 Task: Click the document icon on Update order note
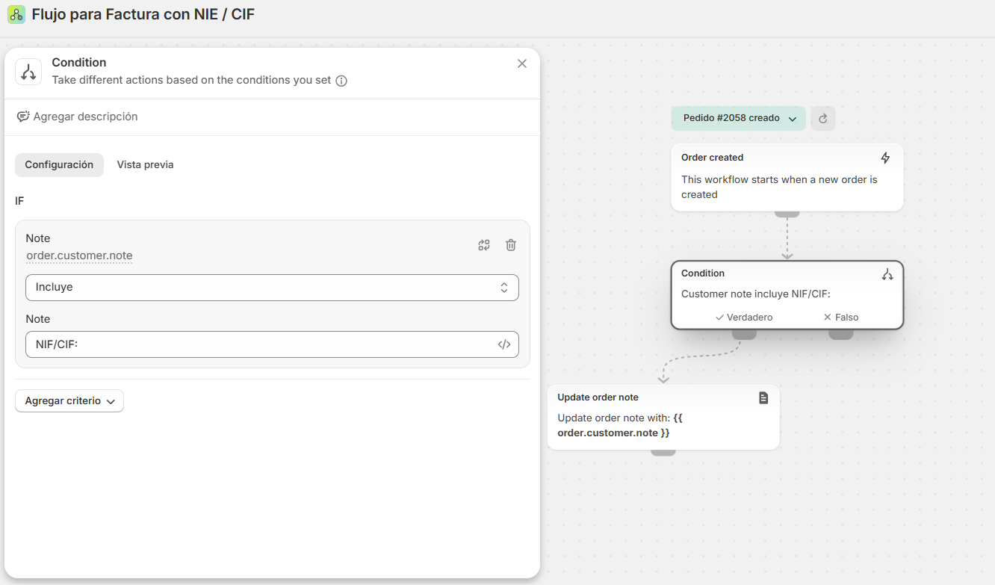[x=763, y=397]
